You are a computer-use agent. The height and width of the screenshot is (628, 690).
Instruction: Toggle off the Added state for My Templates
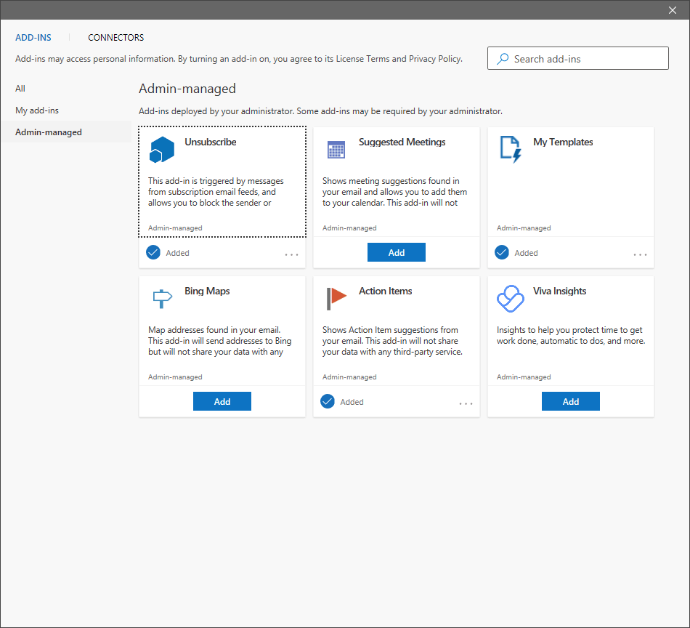pos(501,252)
